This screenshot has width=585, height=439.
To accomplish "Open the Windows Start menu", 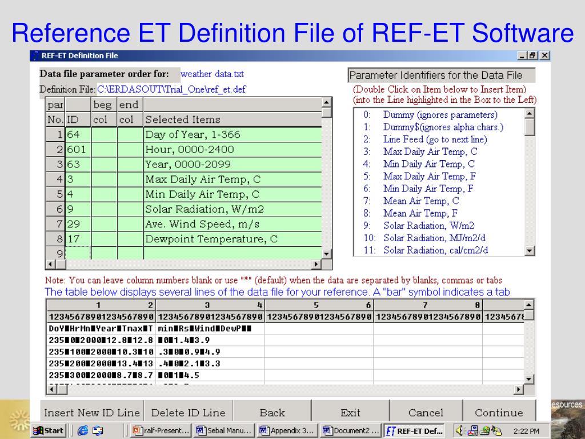I will [49, 430].
